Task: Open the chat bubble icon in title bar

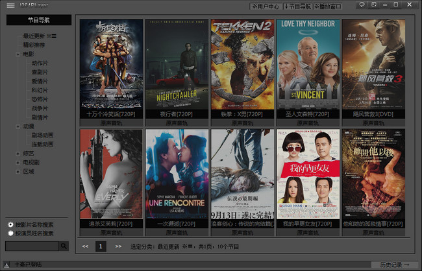Action: (x=362, y=5)
